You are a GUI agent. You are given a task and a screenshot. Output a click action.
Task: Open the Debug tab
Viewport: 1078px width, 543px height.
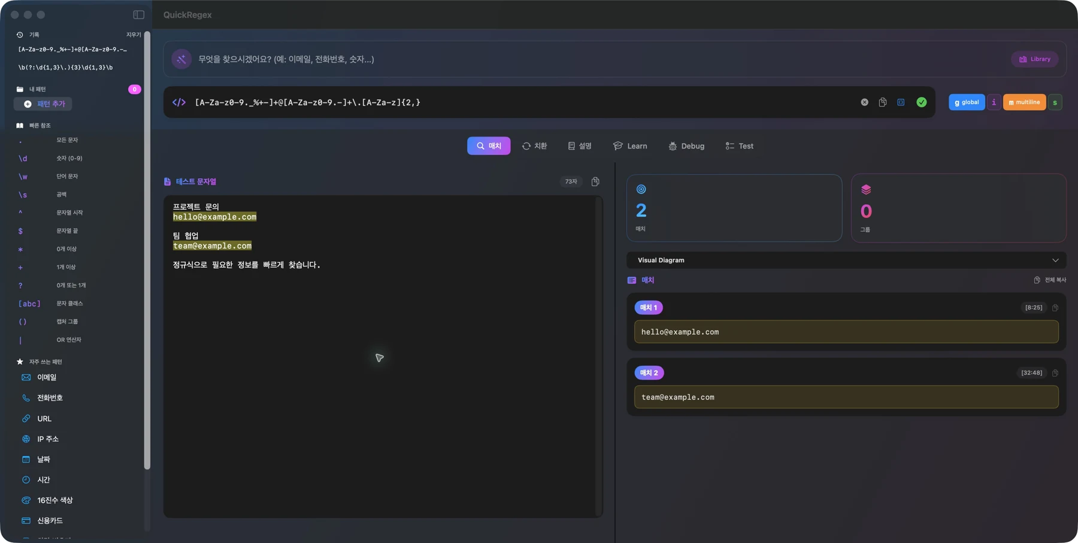tap(687, 146)
